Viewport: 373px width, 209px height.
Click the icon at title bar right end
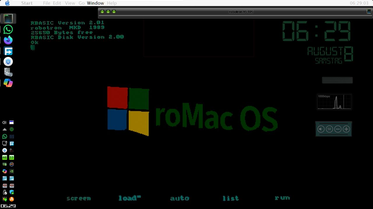click(x=369, y=12)
